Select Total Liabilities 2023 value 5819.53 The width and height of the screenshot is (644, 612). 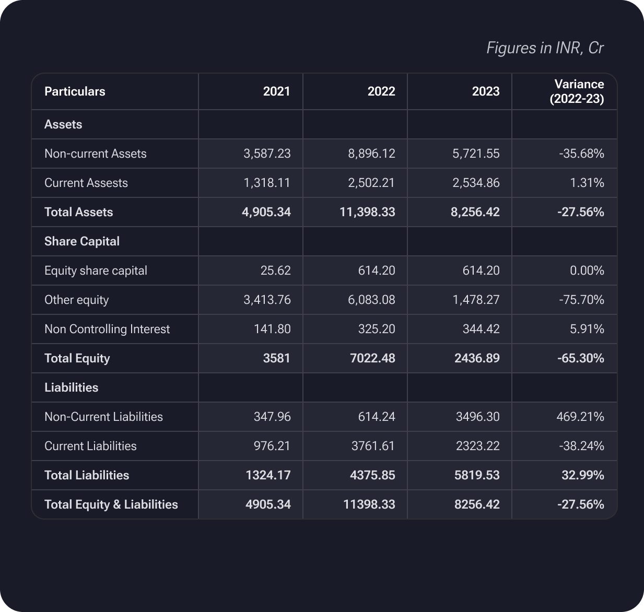pos(477,475)
